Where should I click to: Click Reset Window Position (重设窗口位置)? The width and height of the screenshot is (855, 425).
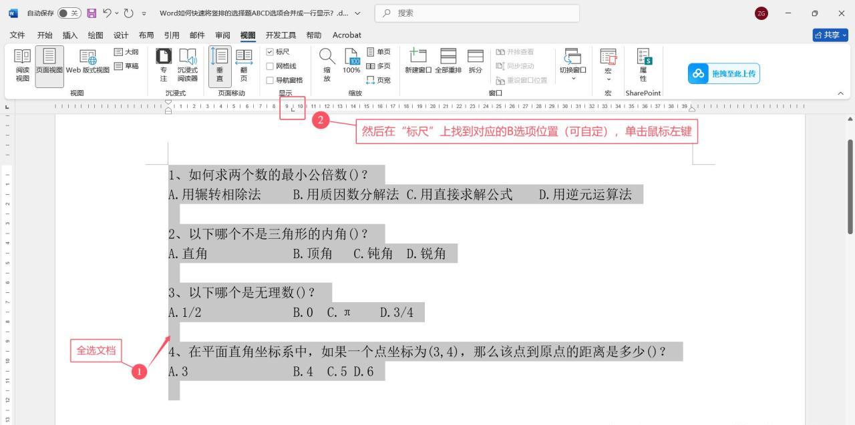[522, 80]
